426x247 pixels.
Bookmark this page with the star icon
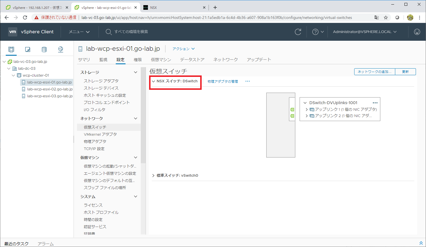pos(386,17)
